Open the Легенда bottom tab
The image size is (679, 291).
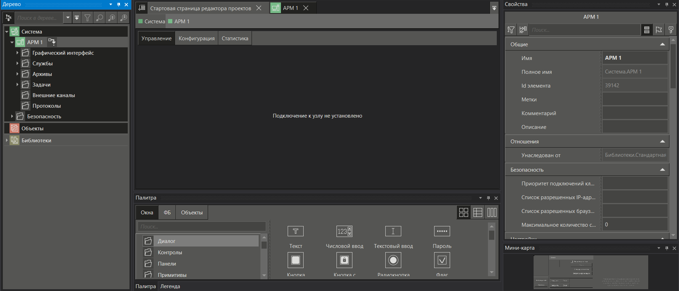(x=170, y=286)
